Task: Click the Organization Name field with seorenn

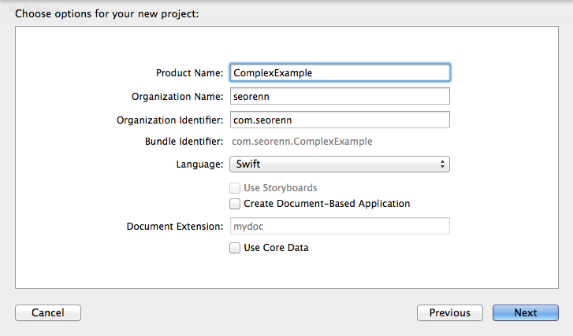Action: [x=340, y=96]
